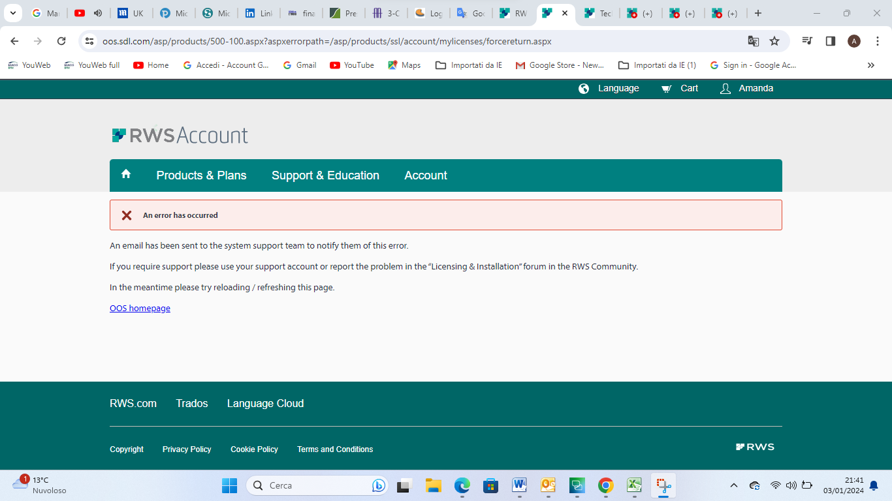
Task: Open the Support & Education menu
Action: [x=325, y=175]
